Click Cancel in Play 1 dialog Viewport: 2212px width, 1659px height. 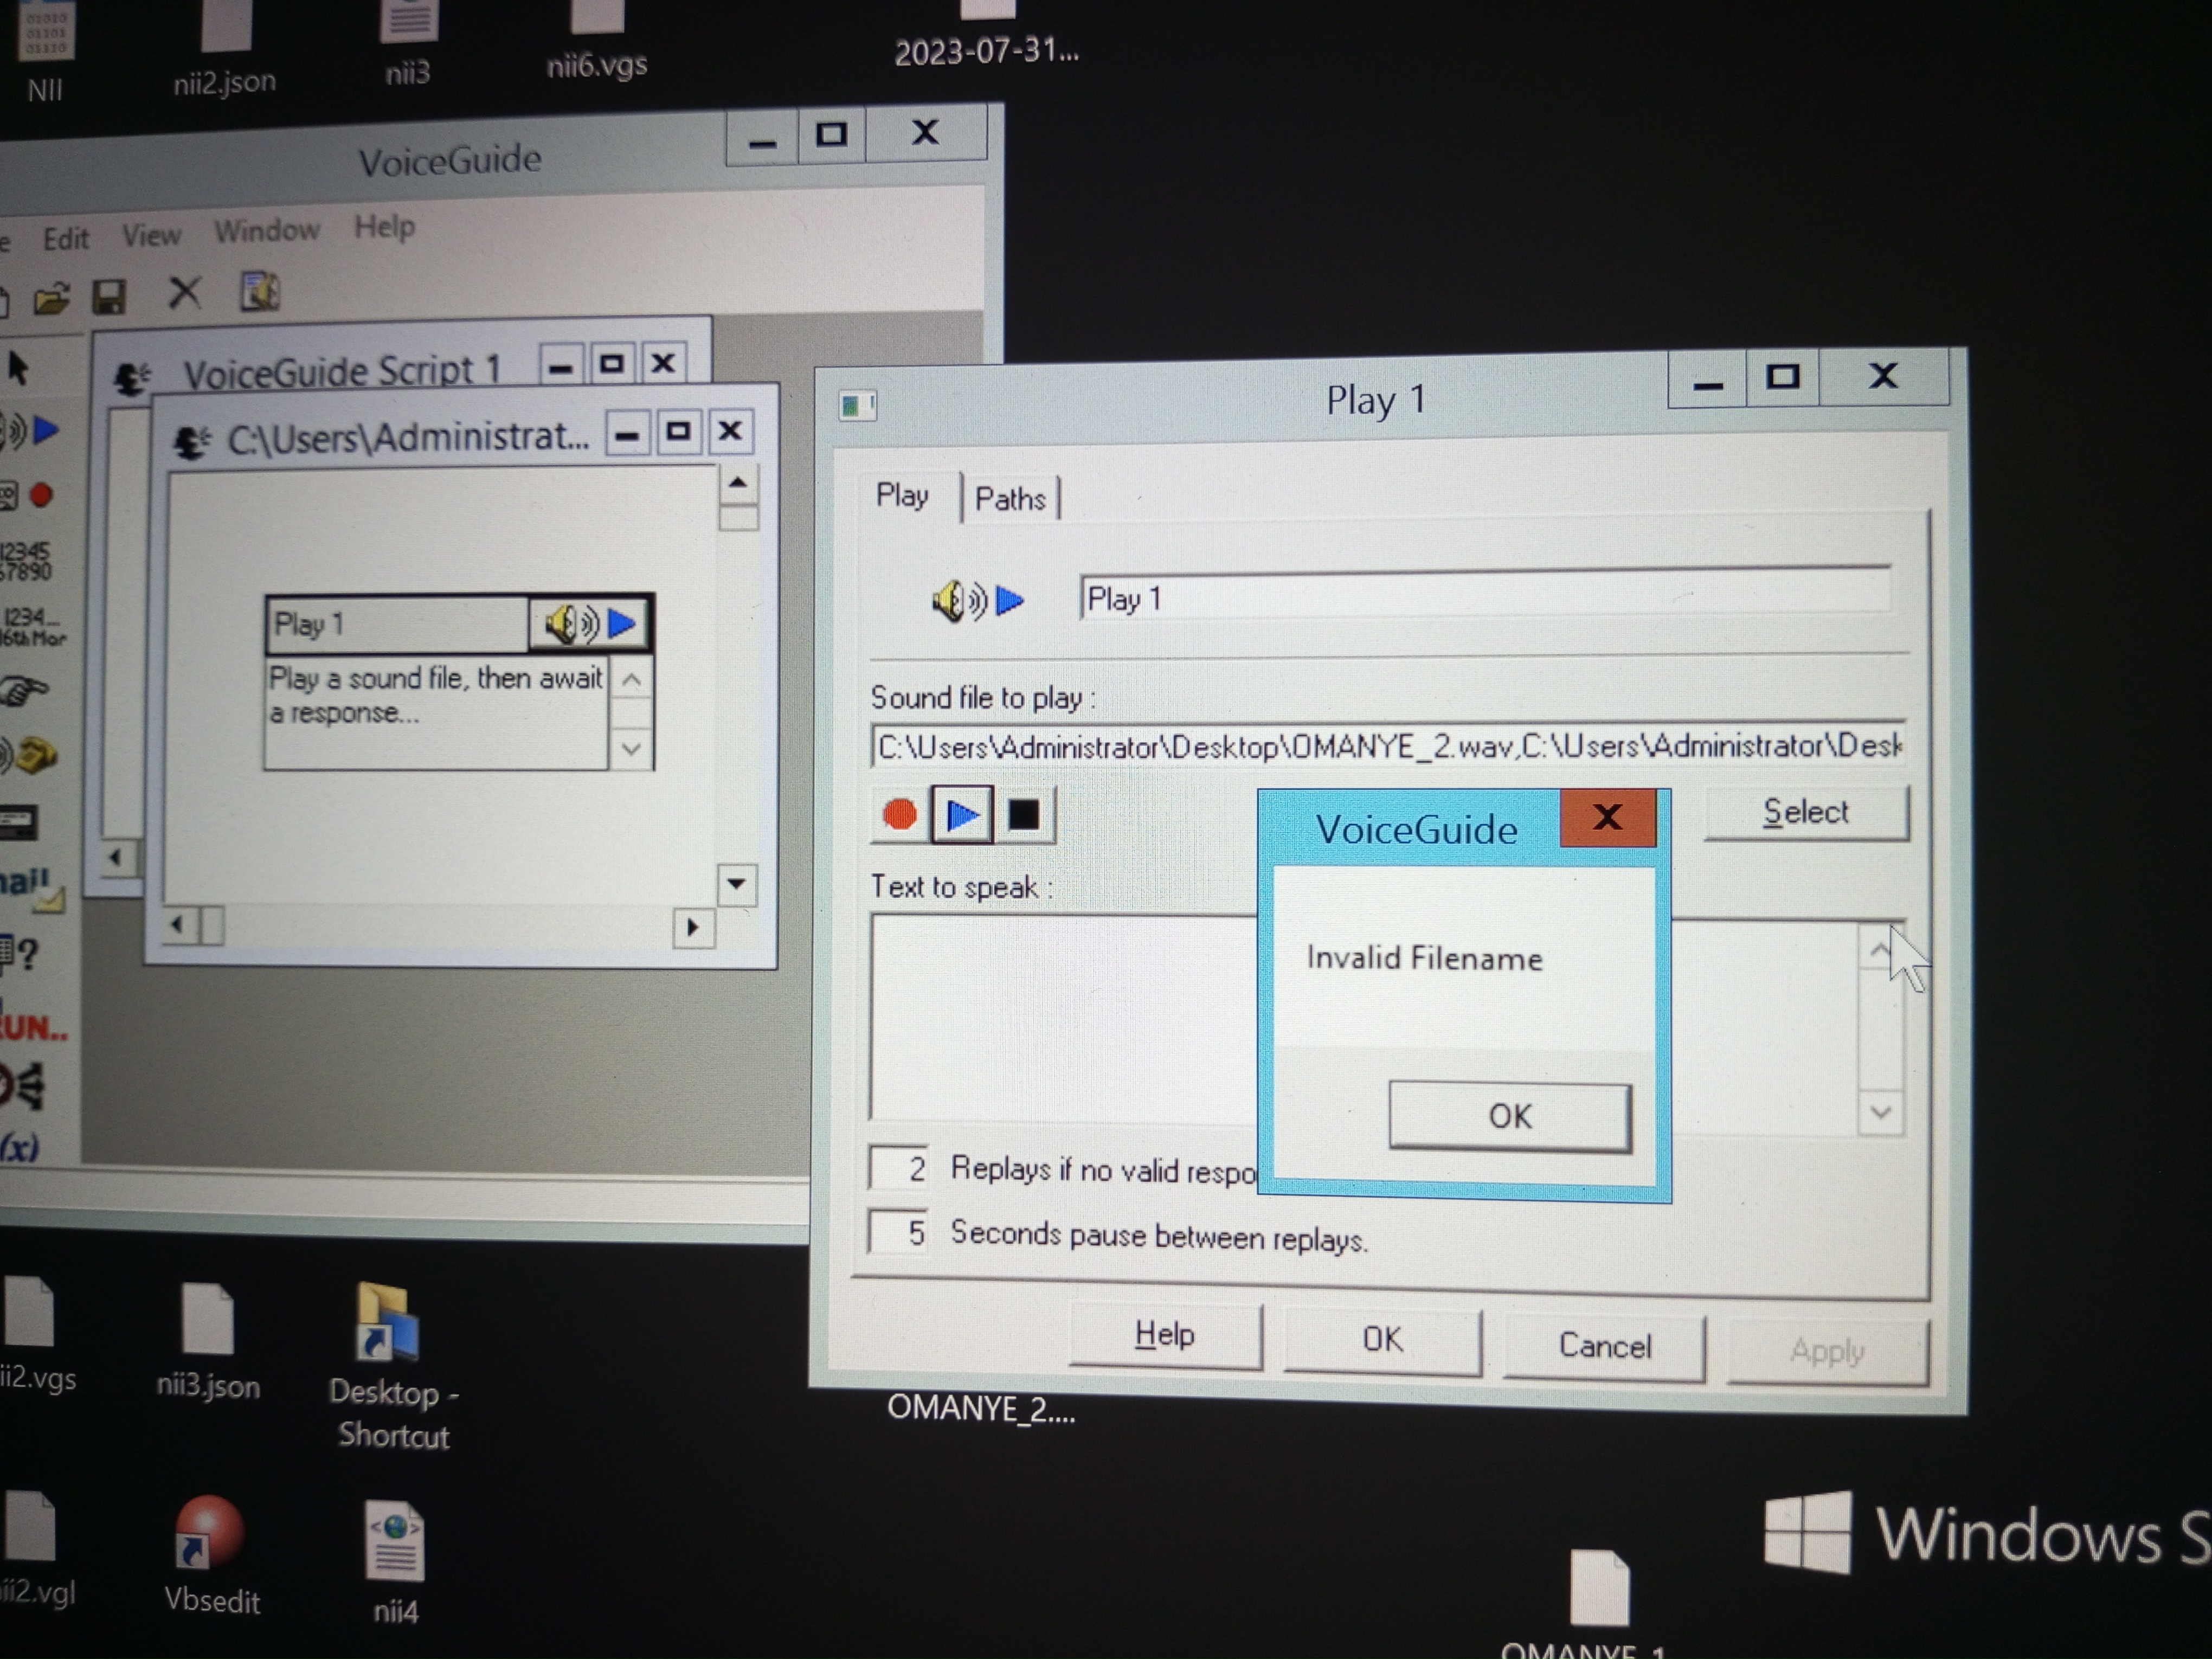(1604, 1346)
